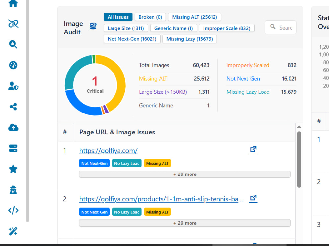Open the code brackets sidebar icon

pyautogui.click(x=13, y=210)
